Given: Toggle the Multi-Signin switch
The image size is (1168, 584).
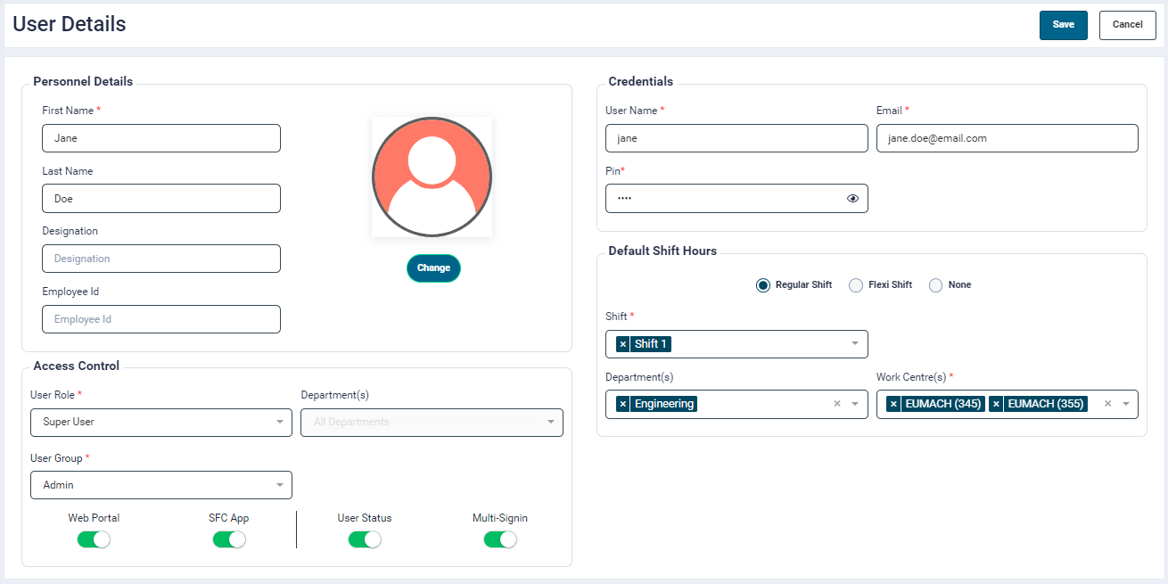Looking at the screenshot, I should pos(500,539).
